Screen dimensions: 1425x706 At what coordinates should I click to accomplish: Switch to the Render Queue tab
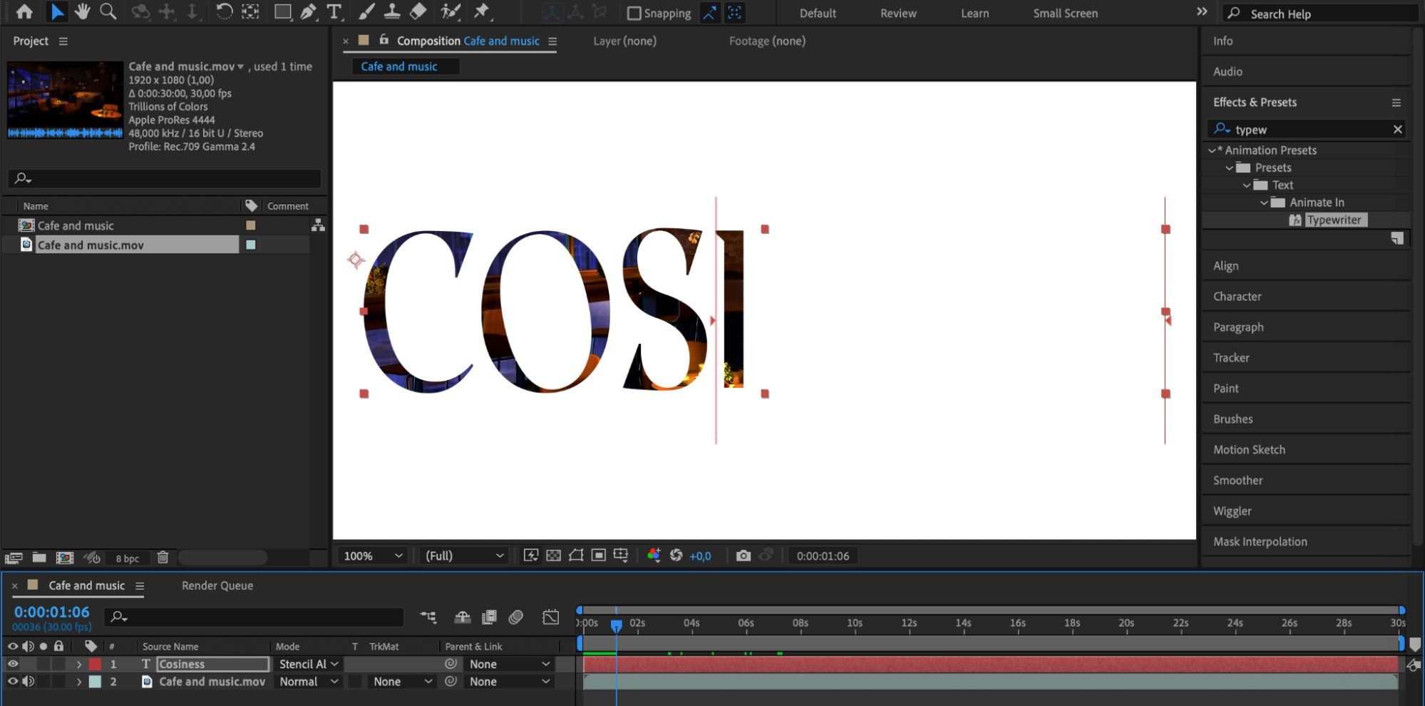coord(217,585)
